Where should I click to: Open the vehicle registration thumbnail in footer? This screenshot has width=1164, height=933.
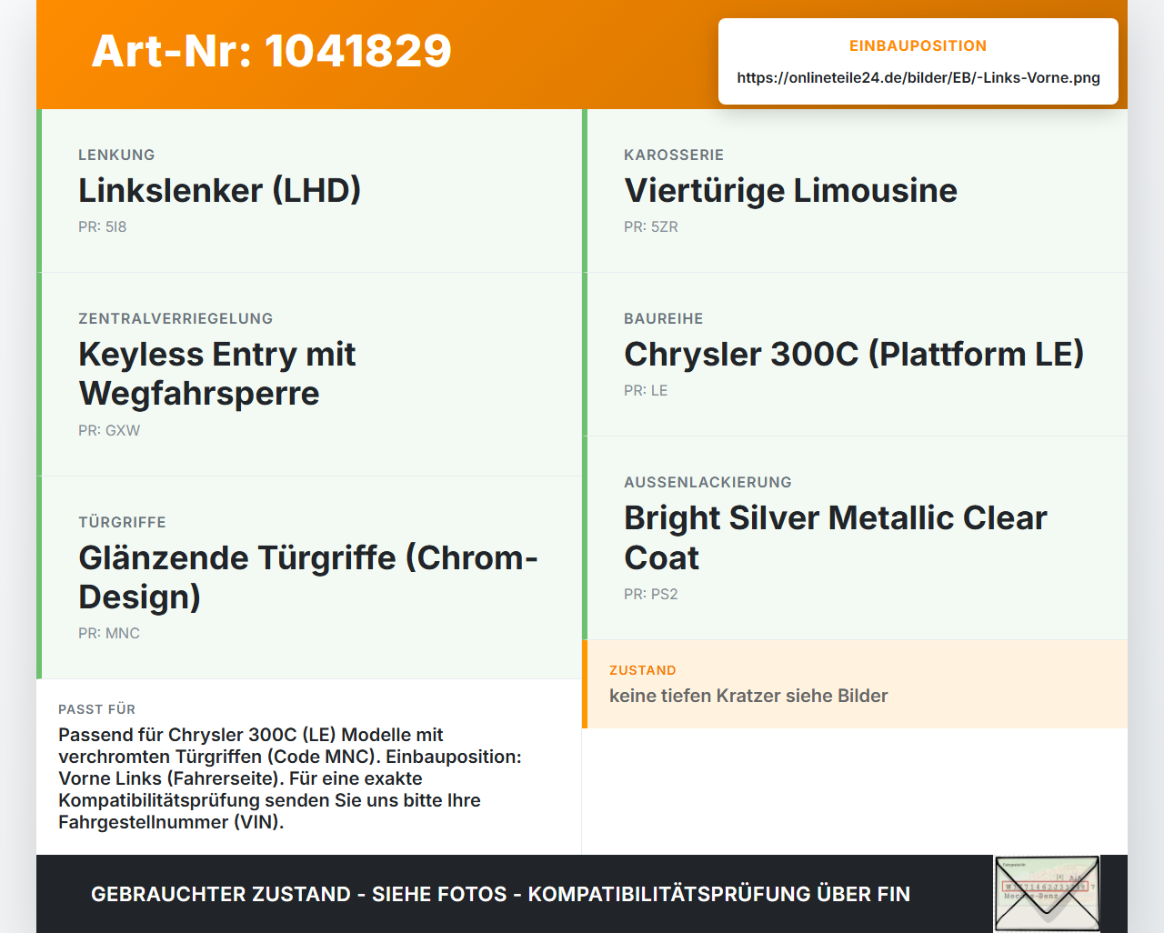[1047, 894]
